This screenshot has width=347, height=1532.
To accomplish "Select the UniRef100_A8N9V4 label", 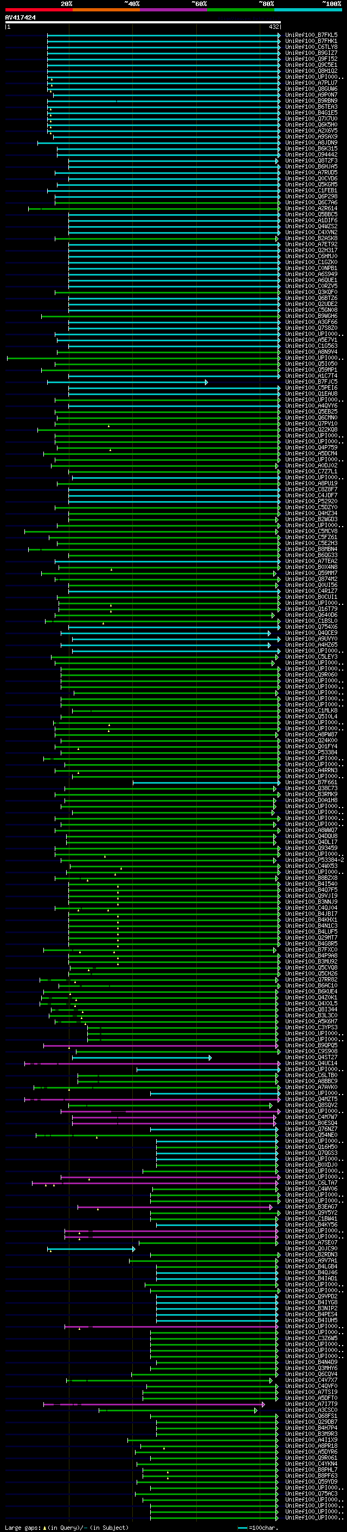I will tap(311, 352).
